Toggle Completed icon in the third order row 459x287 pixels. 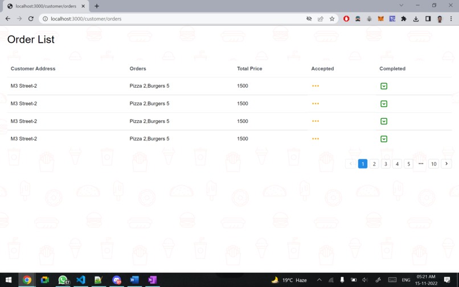point(384,121)
